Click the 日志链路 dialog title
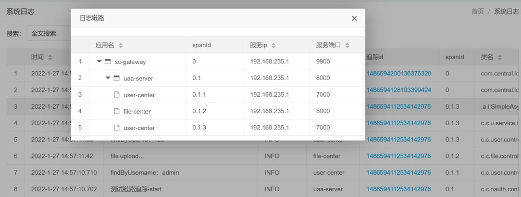521x197 pixels. pos(92,18)
